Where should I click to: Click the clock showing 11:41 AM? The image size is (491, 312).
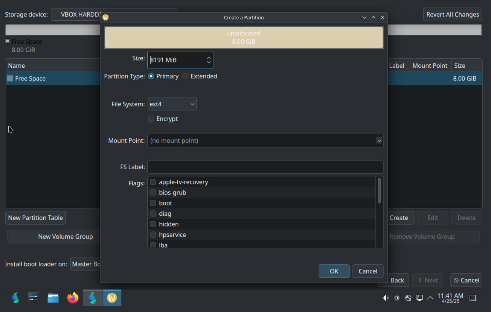pyautogui.click(x=450, y=298)
